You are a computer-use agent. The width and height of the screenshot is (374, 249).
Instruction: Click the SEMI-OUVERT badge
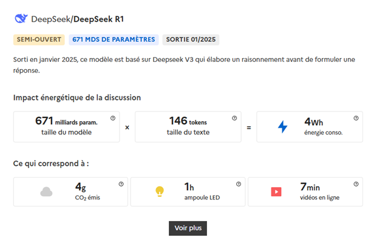pyautogui.click(x=39, y=39)
